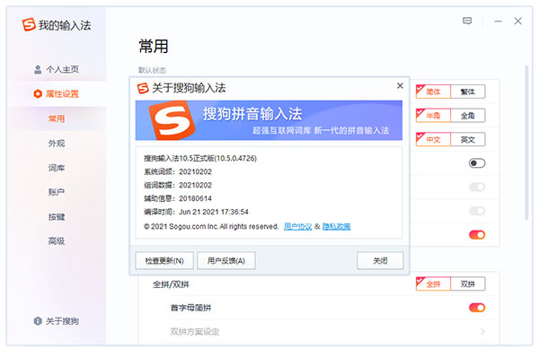Toggle the 首字母简拼 switch
Image resolution: width=539 pixels, height=349 pixels.
coord(477,308)
